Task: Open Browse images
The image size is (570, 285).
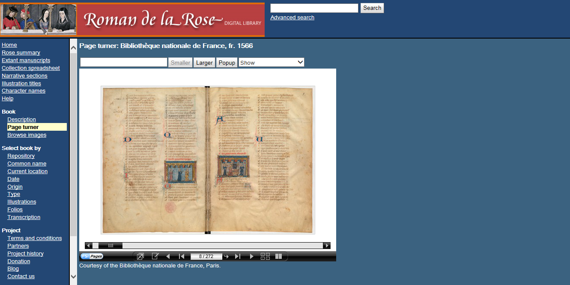Action: [27, 135]
